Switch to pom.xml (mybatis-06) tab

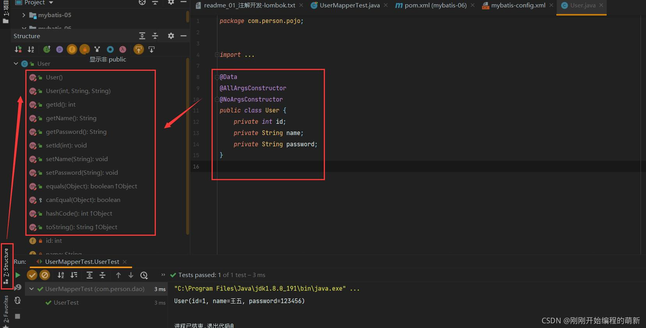click(435, 5)
